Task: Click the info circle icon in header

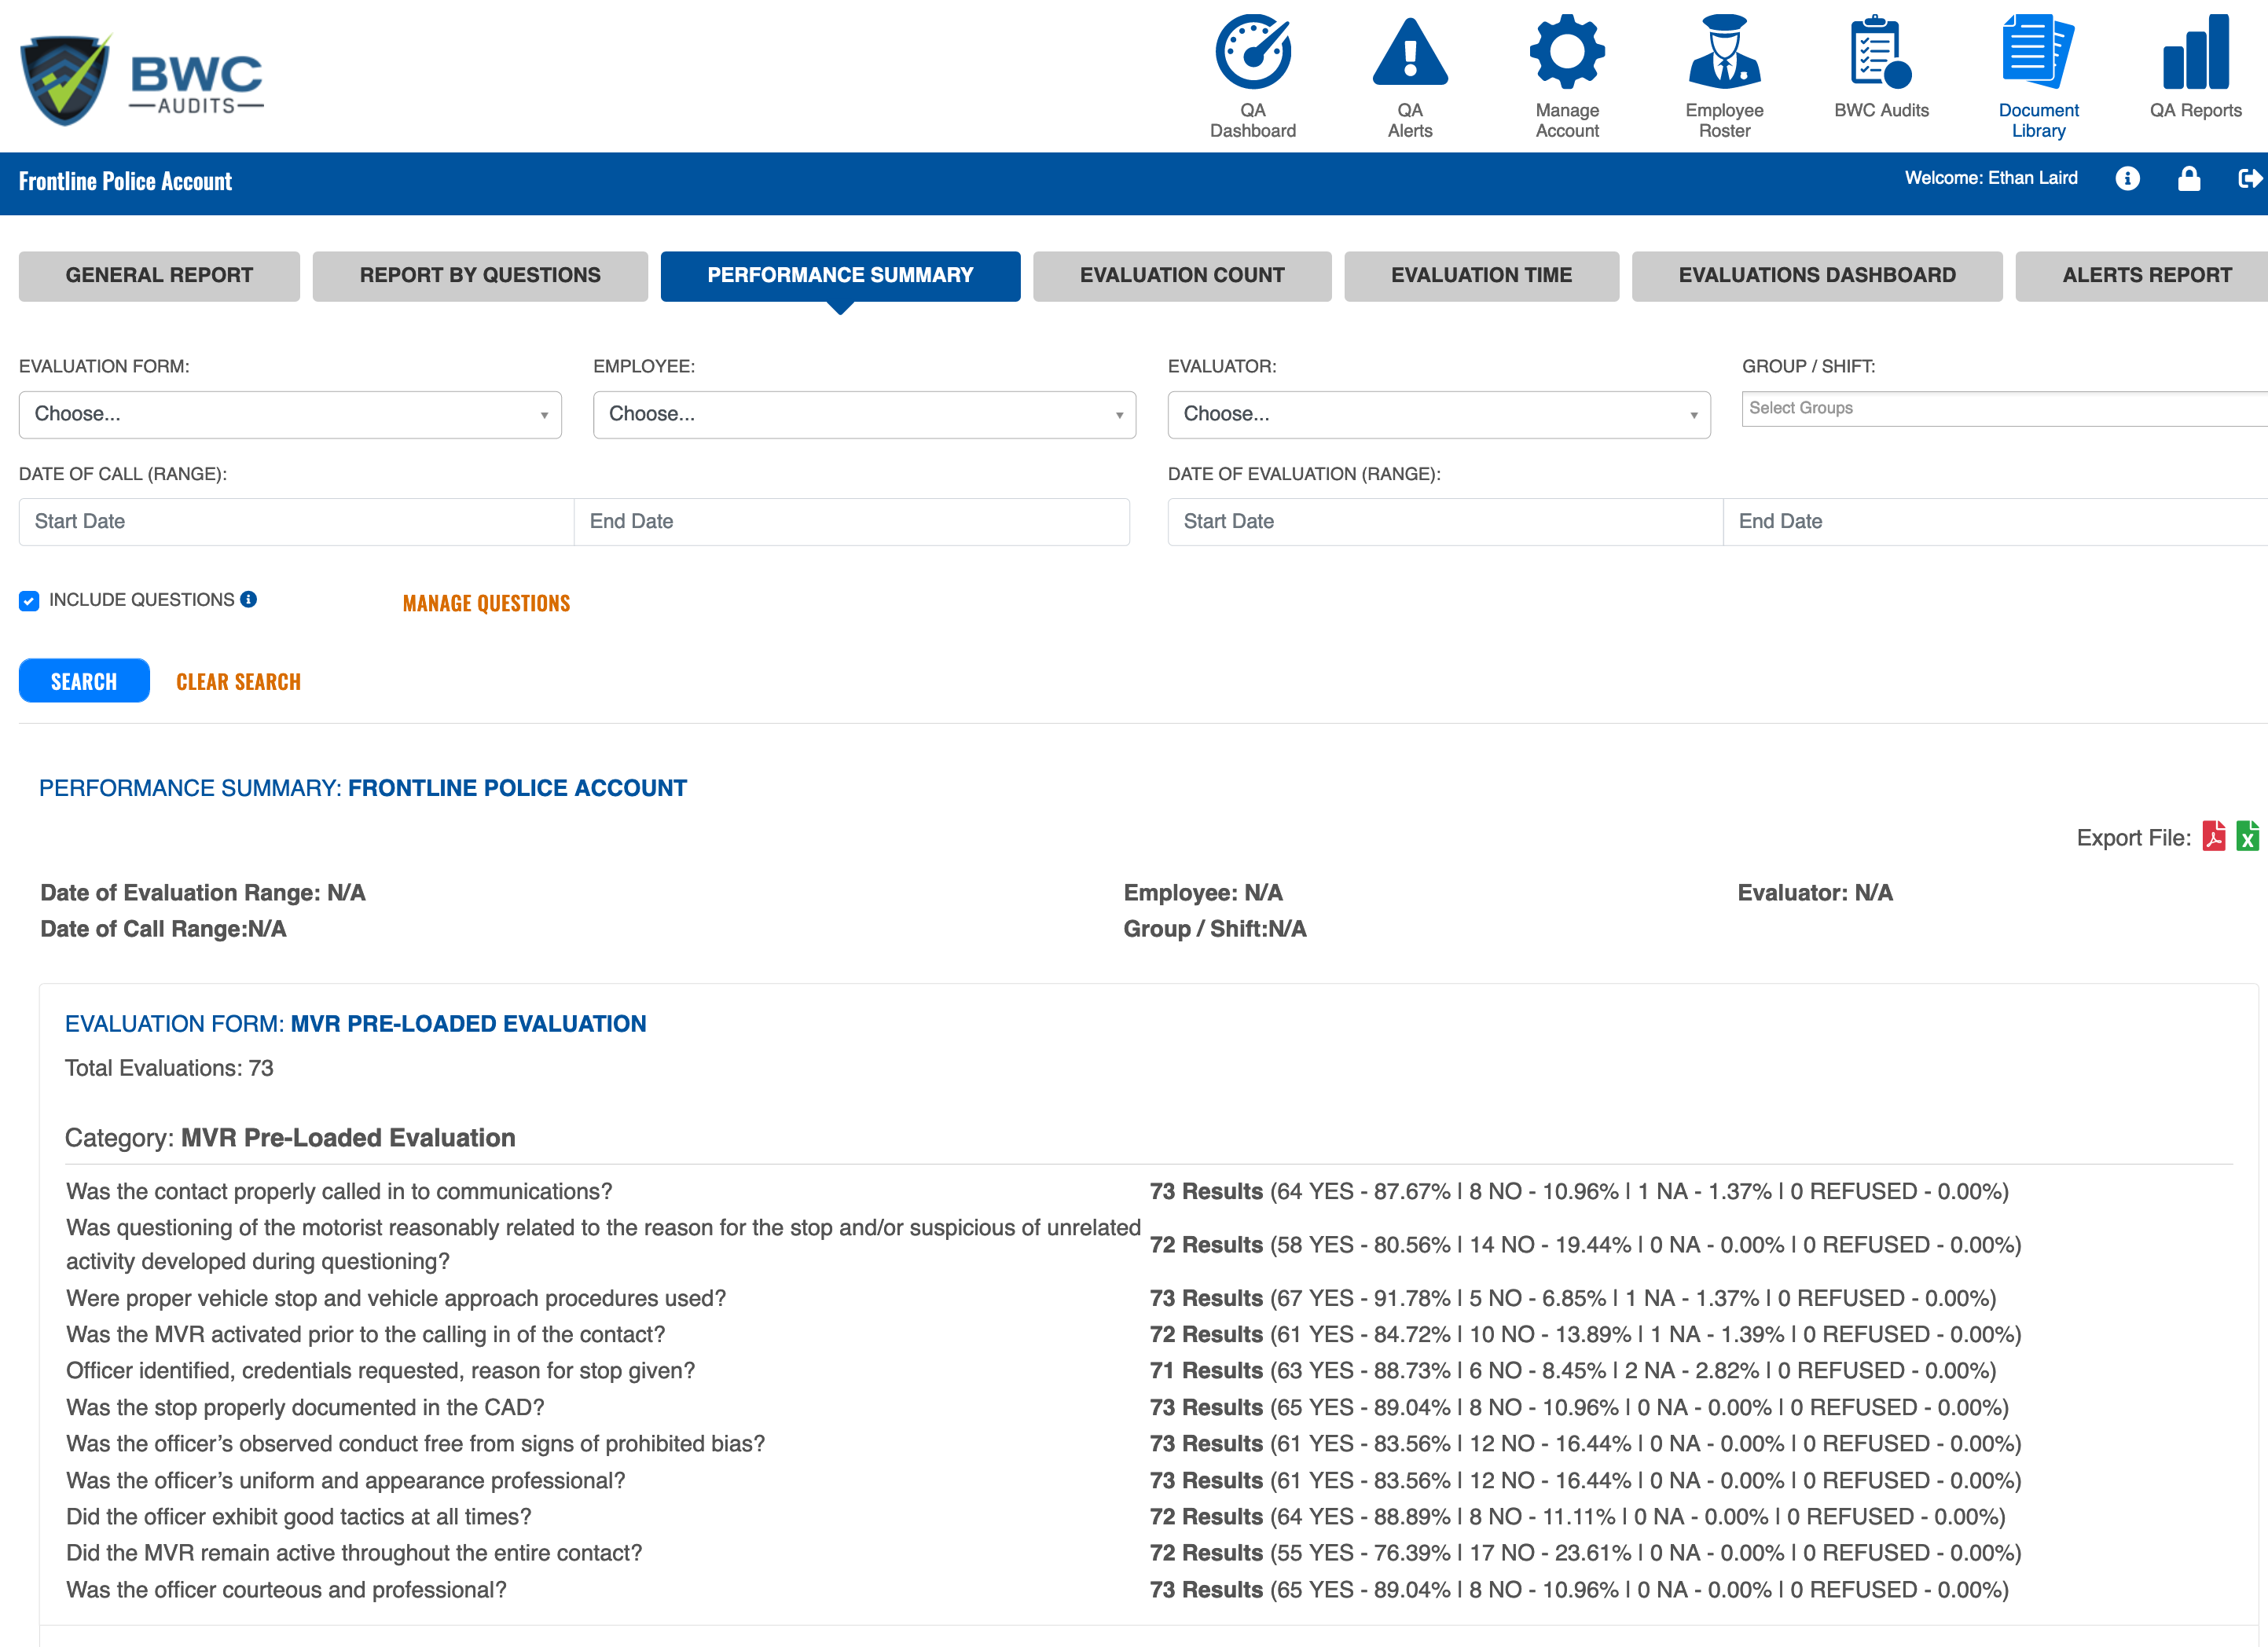Action: 2127,179
